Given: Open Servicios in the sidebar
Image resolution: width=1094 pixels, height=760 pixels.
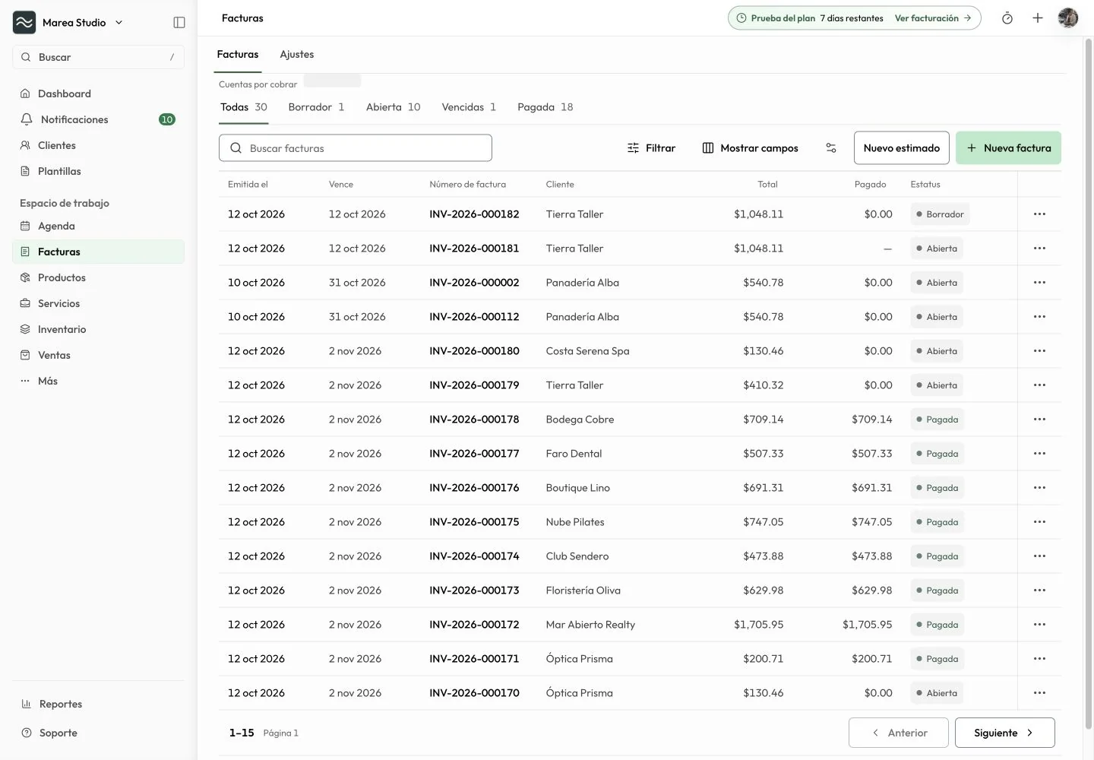Looking at the screenshot, I should 98,303.
